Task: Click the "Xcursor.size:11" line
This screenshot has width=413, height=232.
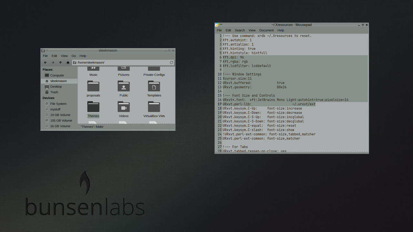Action: [237, 79]
